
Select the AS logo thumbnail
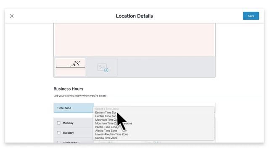click(x=70, y=67)
